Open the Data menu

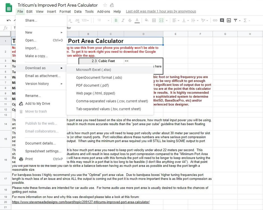pyautogui.click(x=78, y=11)
